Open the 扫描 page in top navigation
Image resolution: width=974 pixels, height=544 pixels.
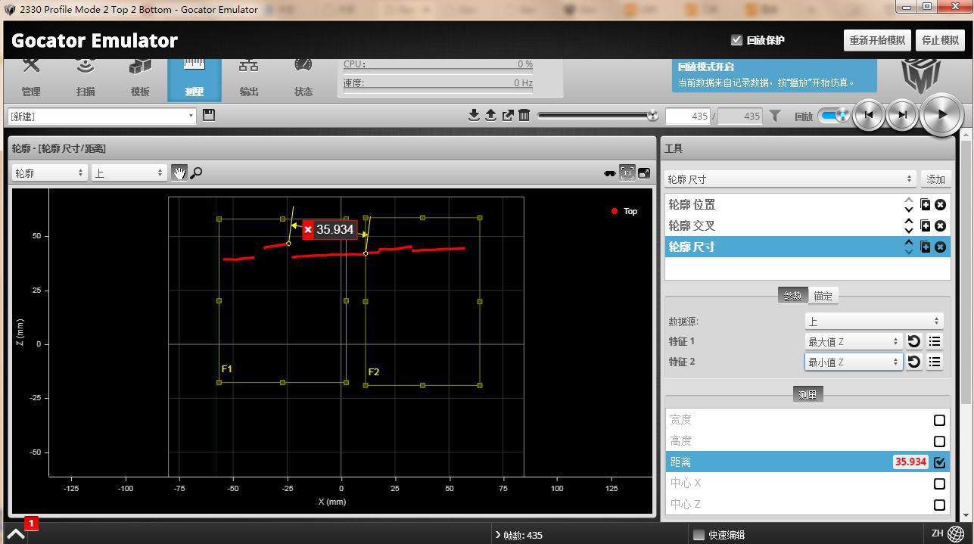tap(86, 78)
